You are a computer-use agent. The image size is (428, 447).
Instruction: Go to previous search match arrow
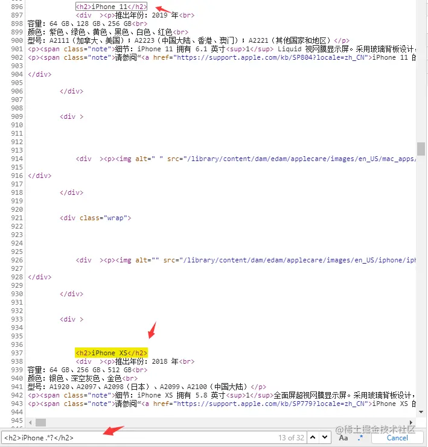pos(313,437)
